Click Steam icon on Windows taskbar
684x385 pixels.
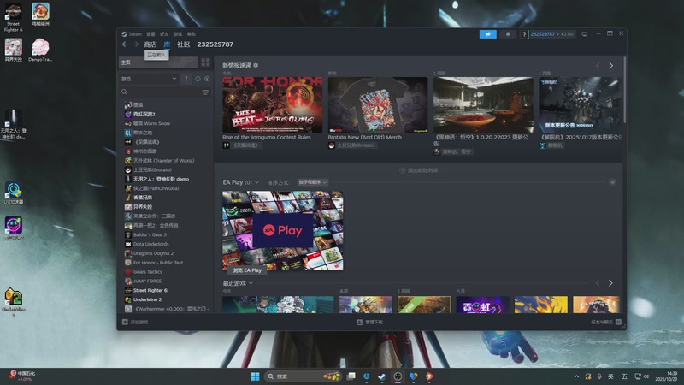click(381, 376)
